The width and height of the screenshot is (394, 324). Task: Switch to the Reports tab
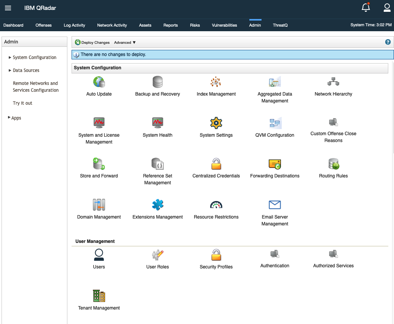pos(171,25)
